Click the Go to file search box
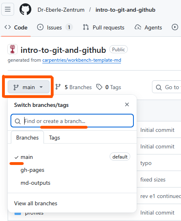 [166, 87]
